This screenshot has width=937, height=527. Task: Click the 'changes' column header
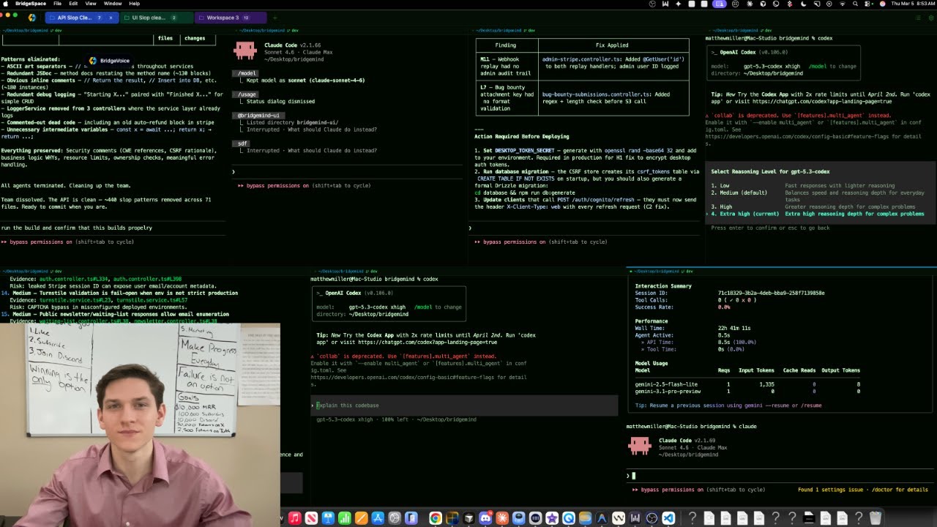(195, 38)
